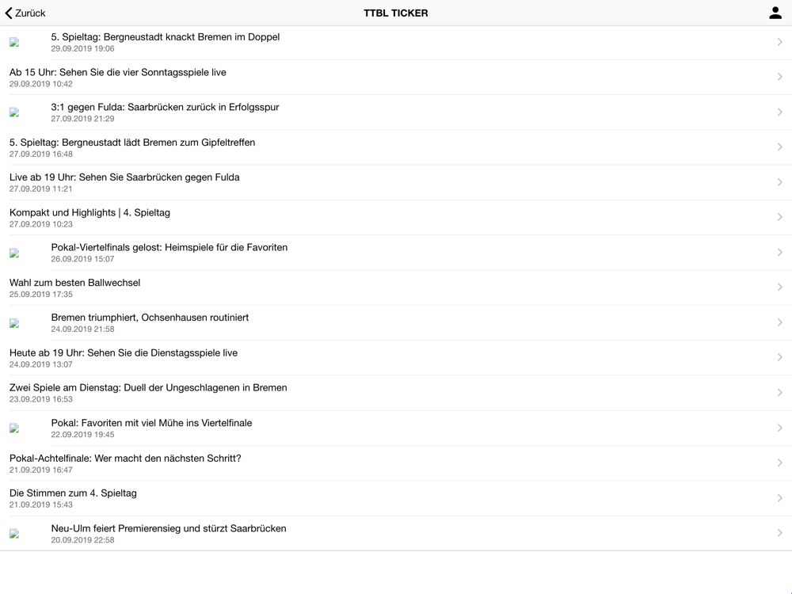792x594 pixels.
Task: Expand chevron for Ab 15 Uhr Sonntagsspiele entry
Action: coord(780,77)
